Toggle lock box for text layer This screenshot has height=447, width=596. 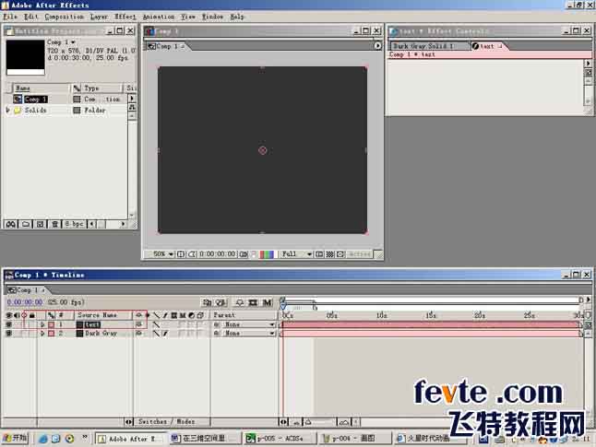click(x=32, y=324)
